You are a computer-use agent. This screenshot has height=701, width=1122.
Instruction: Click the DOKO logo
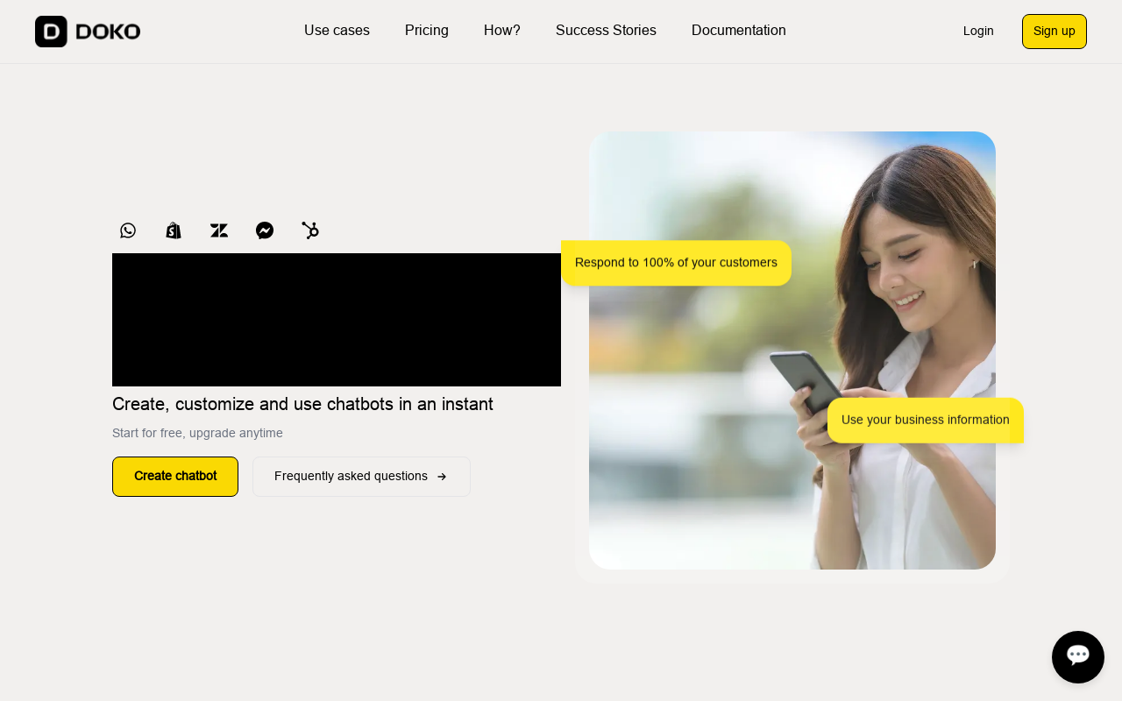point(88,32)
